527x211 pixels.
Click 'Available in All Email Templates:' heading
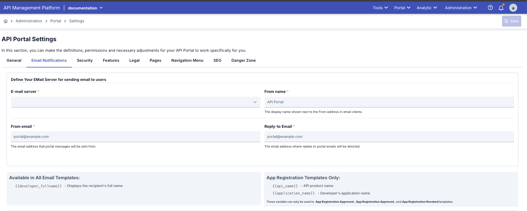tap(44, 178)
